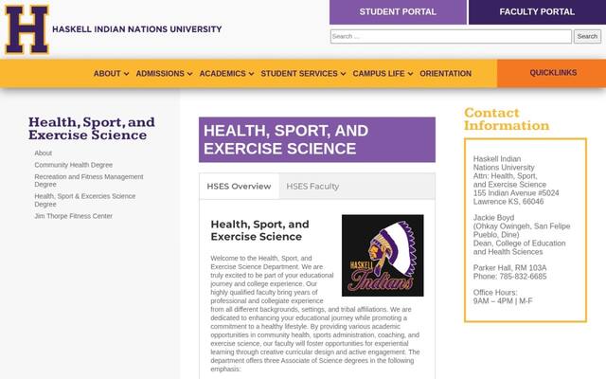
Task: Open the Faculty Portal
Action: [x=537, y=12]
